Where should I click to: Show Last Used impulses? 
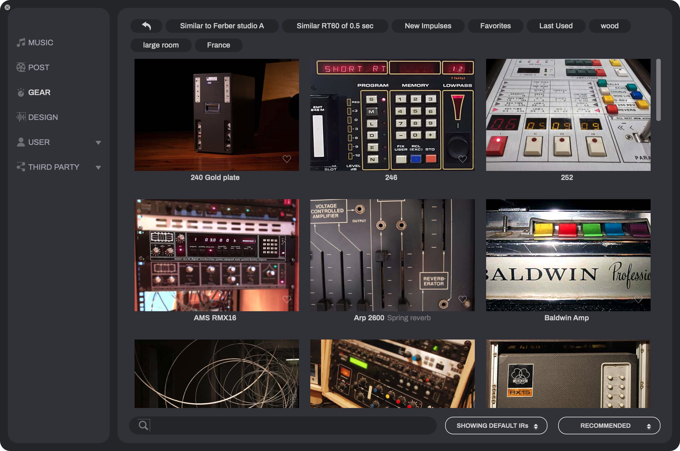coord(556,26)
